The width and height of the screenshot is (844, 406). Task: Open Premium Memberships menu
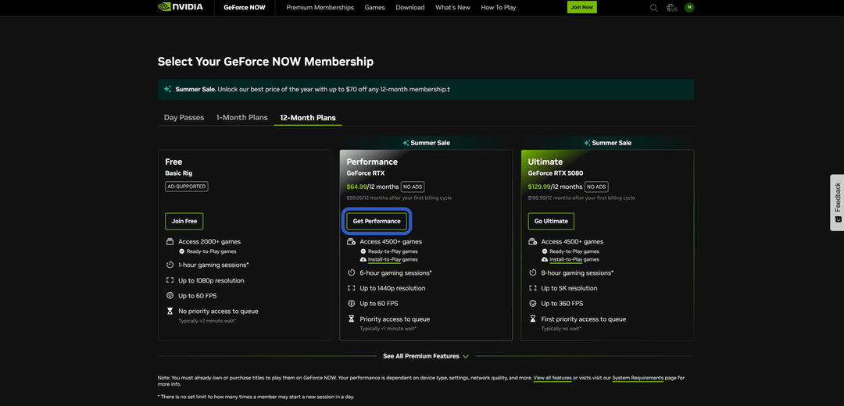coord(320,8)
